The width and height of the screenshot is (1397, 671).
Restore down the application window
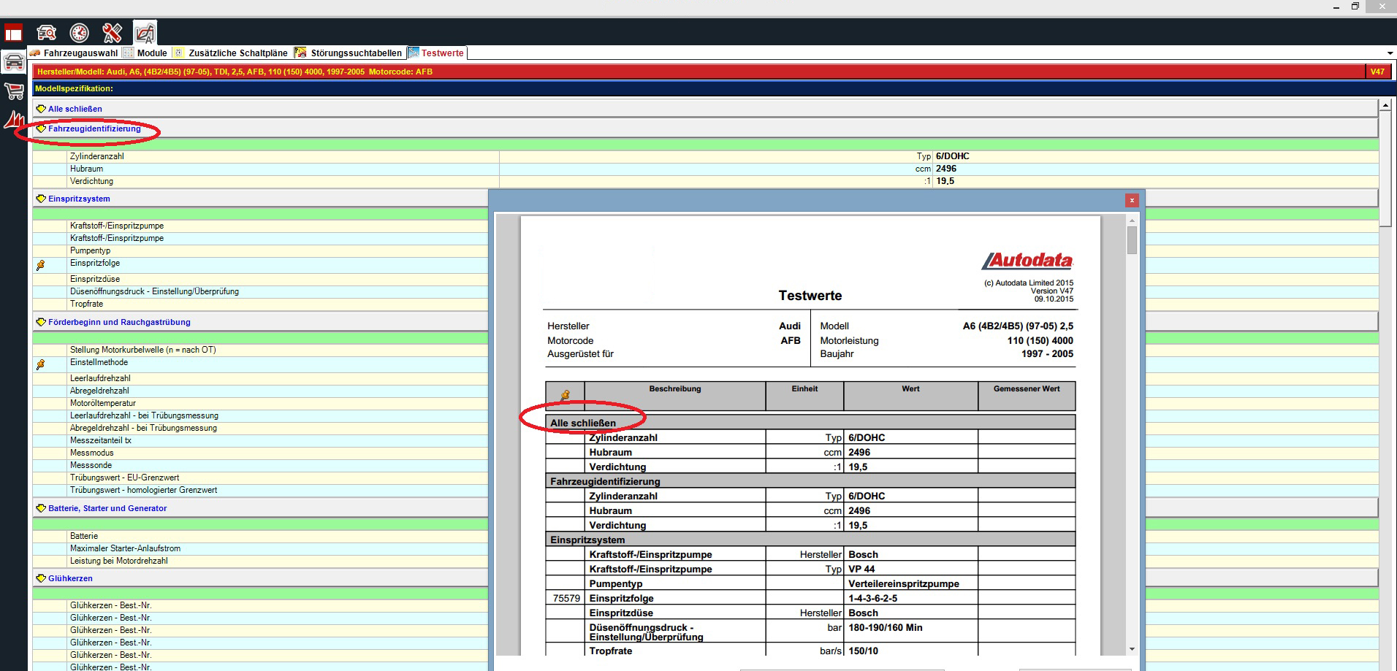[x=1355, y=7]
